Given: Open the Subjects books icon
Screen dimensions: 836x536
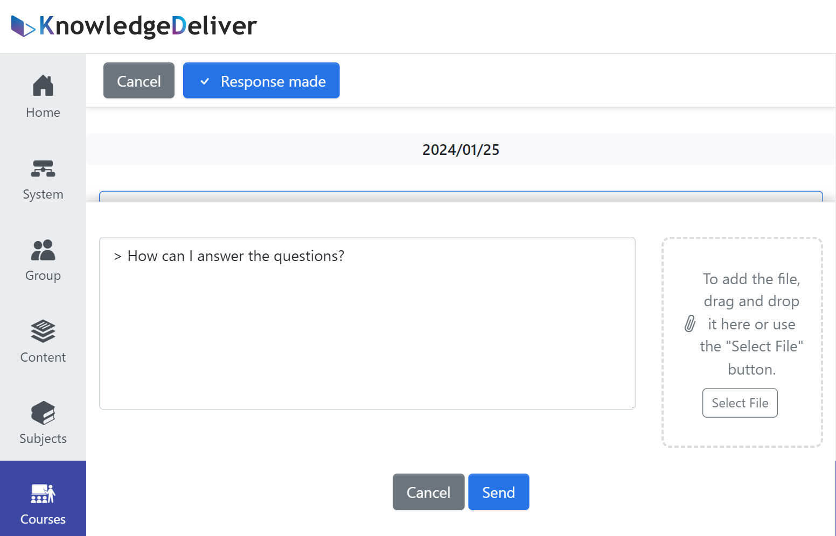Looking at the screenshot, I should tap(43, 413).
